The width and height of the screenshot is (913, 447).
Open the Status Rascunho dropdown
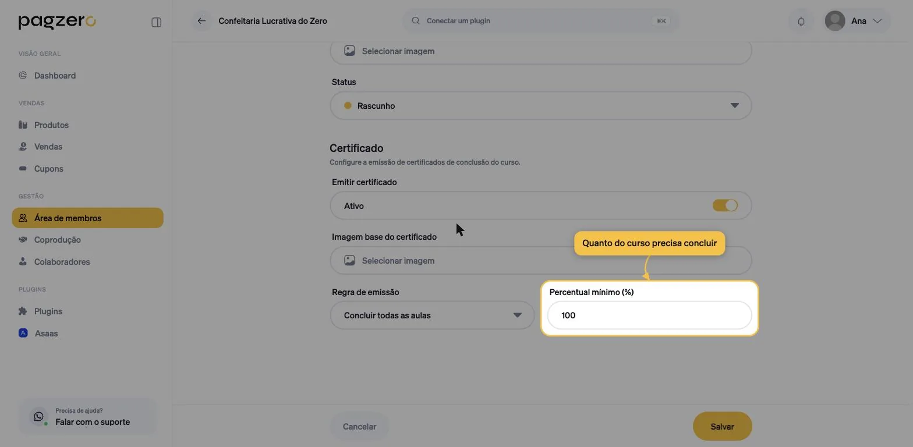[x=541, y=105]
